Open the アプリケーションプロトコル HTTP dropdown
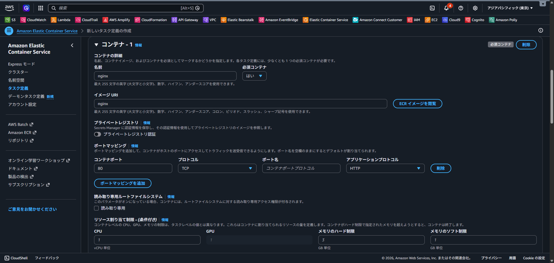Viewport: 554px width, 263px height. pos(385,168)
